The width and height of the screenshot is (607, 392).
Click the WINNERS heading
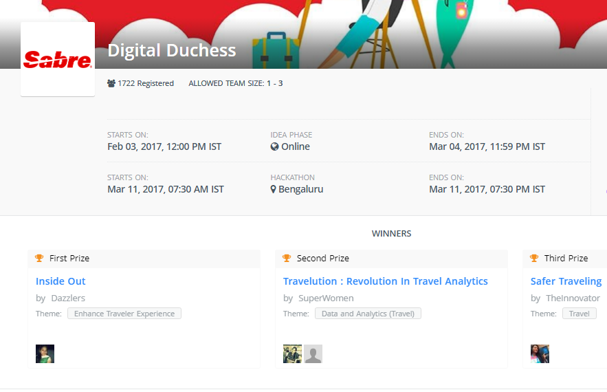(x=391, y=234)
